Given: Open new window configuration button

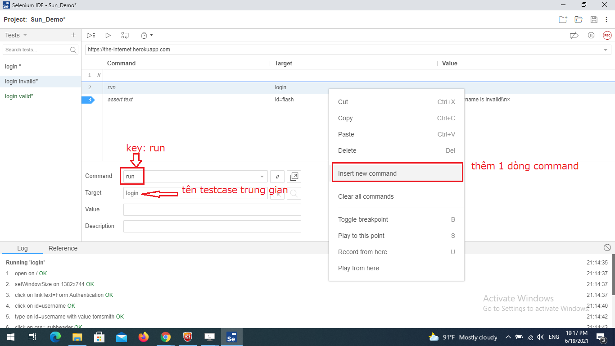Looking at the screenshot, I should [294, 177].
